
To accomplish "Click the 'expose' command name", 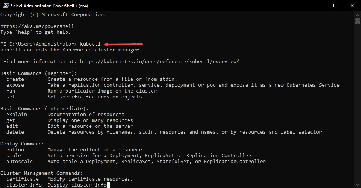I will (x=15, y=85).
